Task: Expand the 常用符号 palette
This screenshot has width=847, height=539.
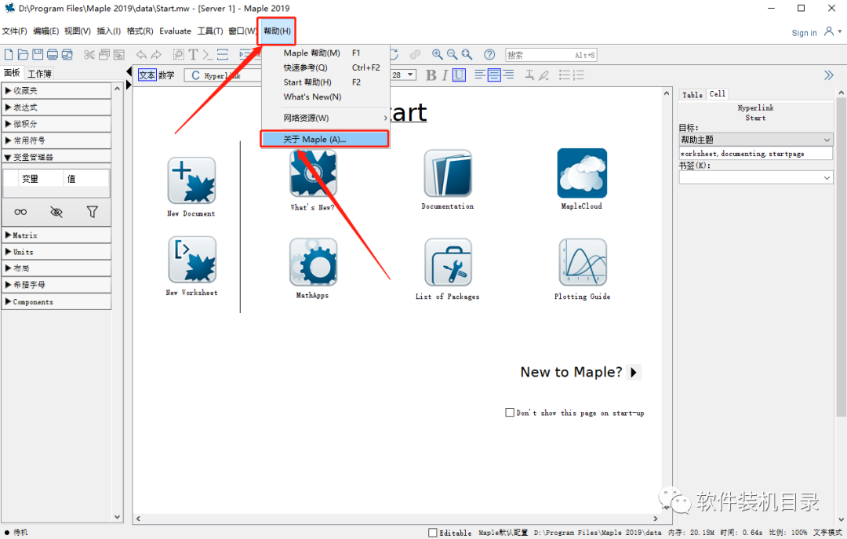Action: [56, 140]
